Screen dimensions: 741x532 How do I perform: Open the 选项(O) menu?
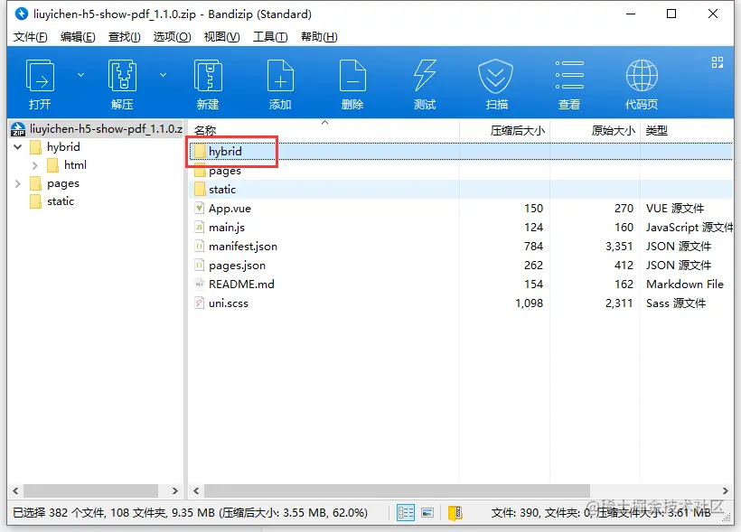point(172,37)
